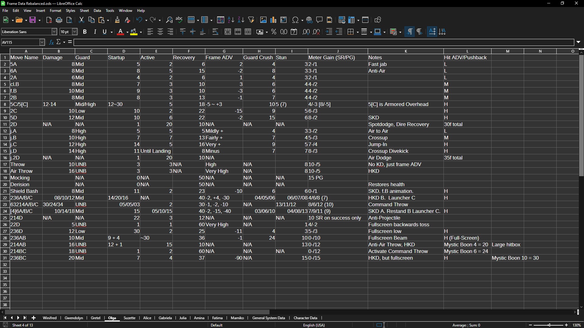
Task: Export directly as PDF
Action: coord(49,20)
